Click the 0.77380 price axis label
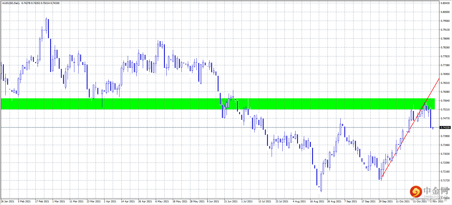This screenshot has height=205, width=452. [445, 65]
